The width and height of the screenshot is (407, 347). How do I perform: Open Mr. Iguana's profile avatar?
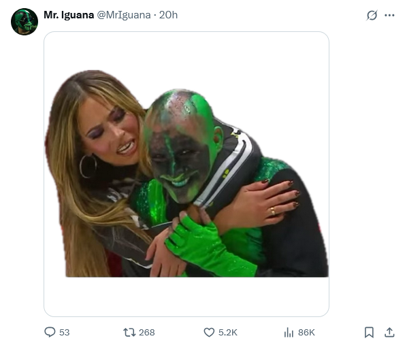click(x=25, y=22)
